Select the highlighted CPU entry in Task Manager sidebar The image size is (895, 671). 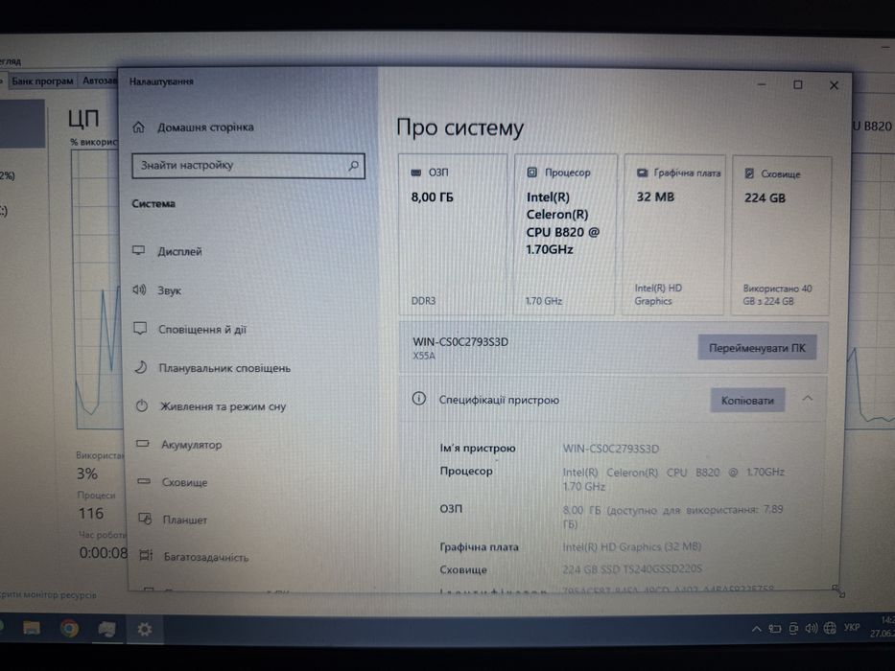[x=22, y=124]
